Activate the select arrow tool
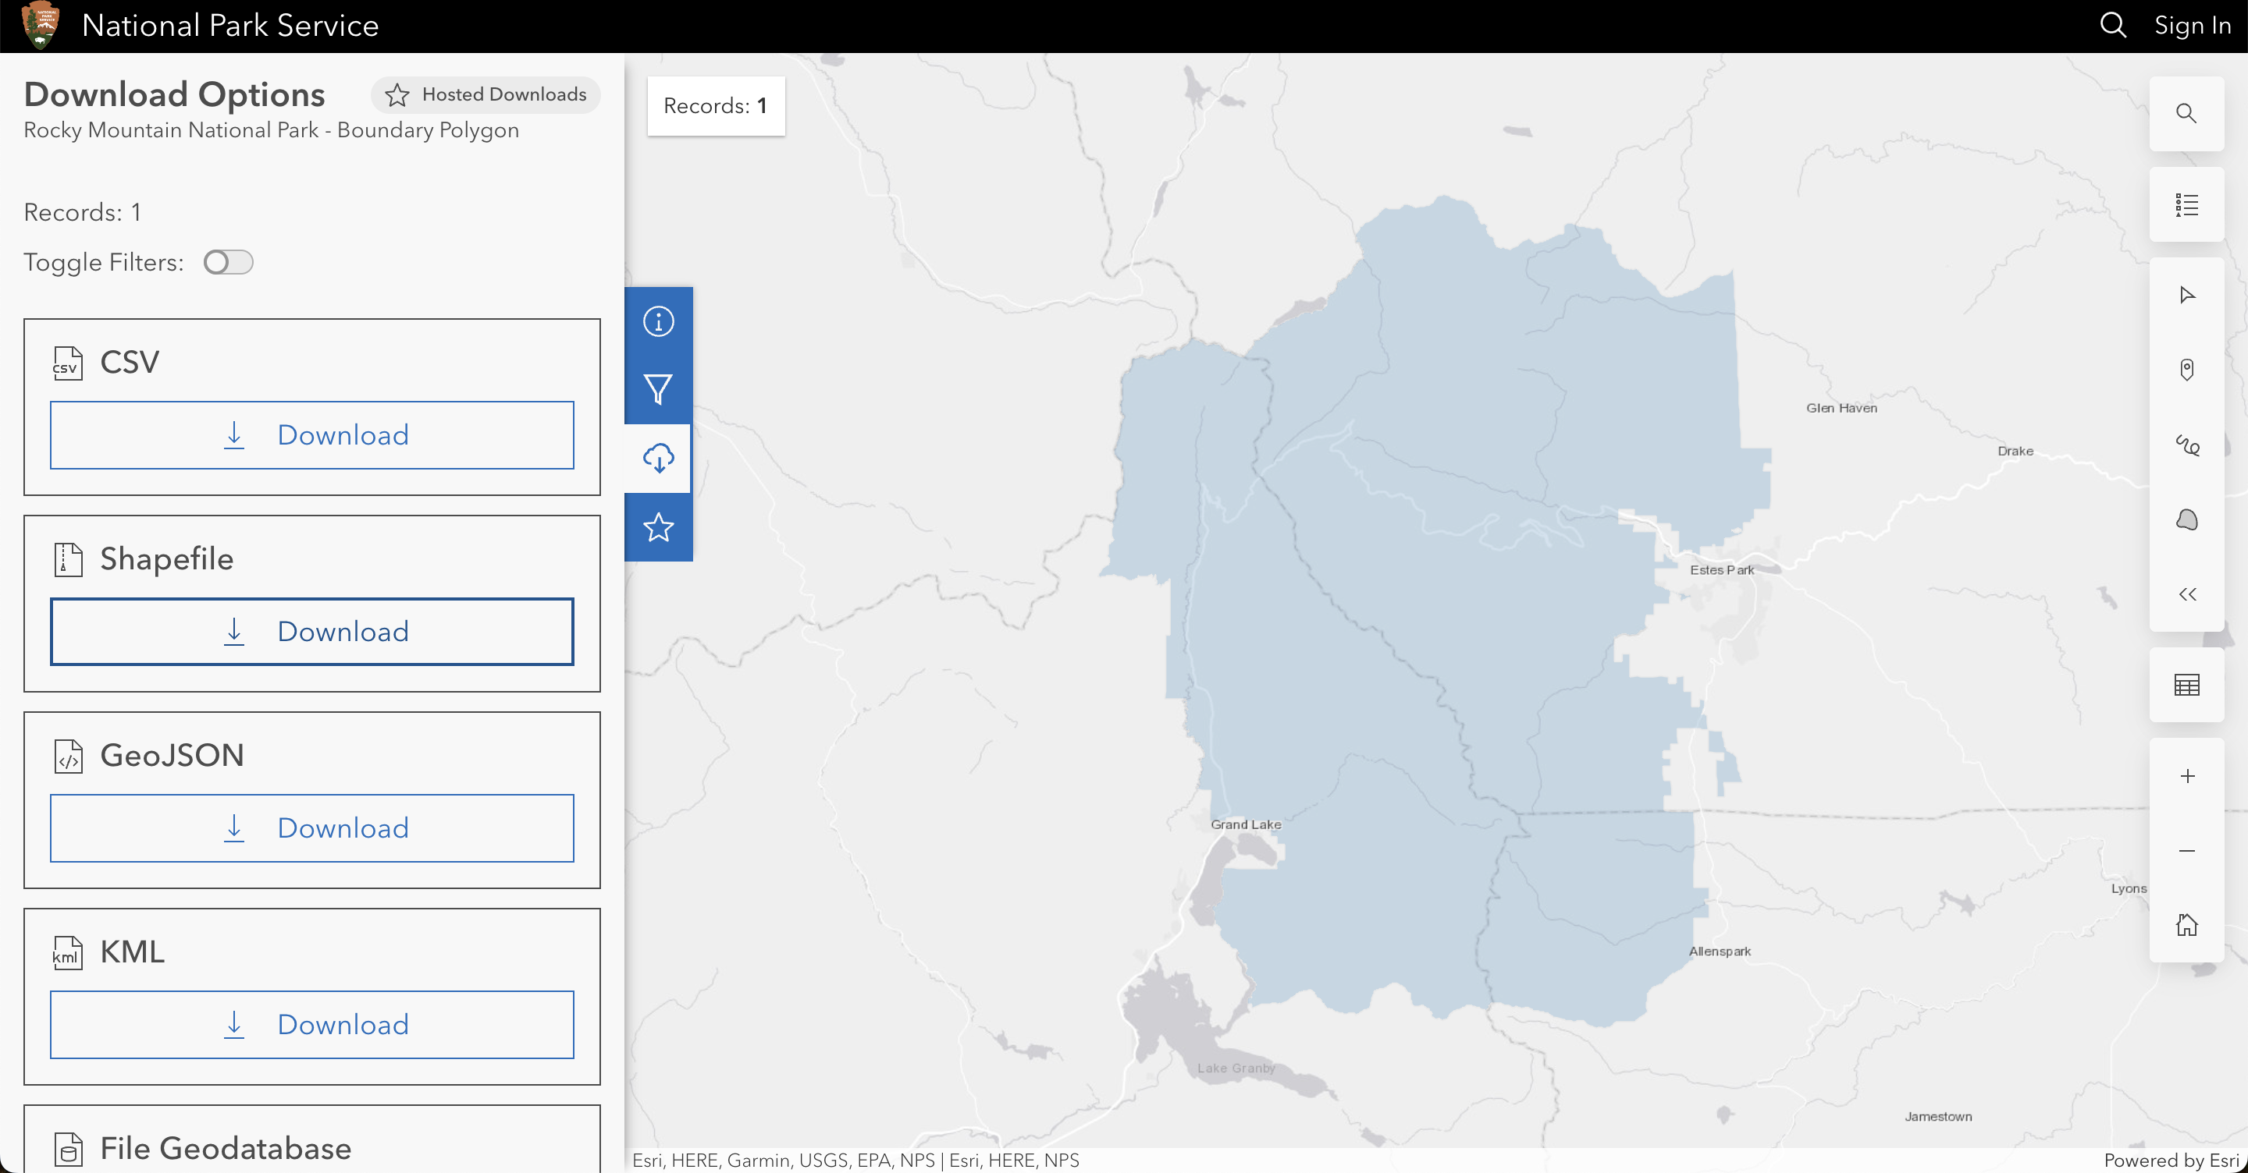Viewport: 2248px width, 1173px height. coord(2186,295)
